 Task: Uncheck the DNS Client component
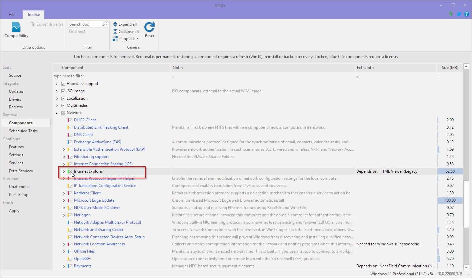coord(70,135)
